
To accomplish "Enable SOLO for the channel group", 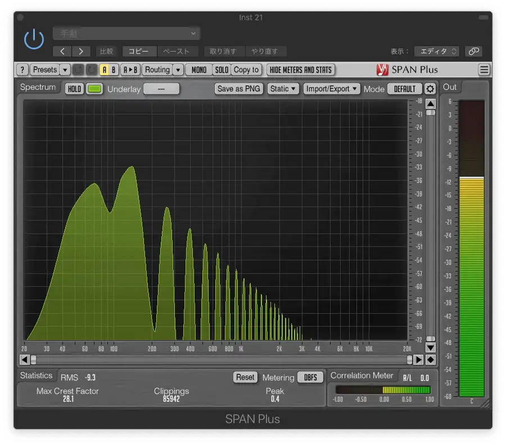I will tap(222, 70).
